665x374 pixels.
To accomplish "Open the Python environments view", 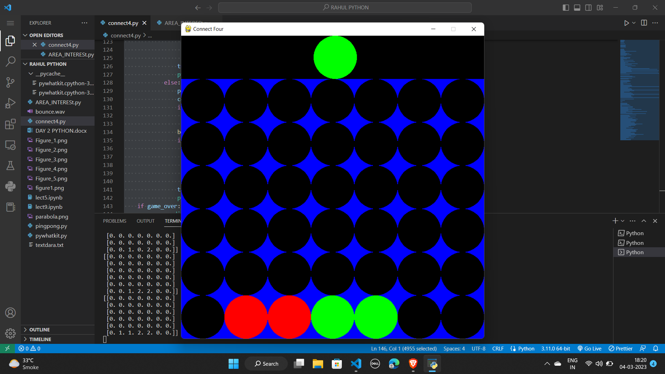I will tap(10, 186).
